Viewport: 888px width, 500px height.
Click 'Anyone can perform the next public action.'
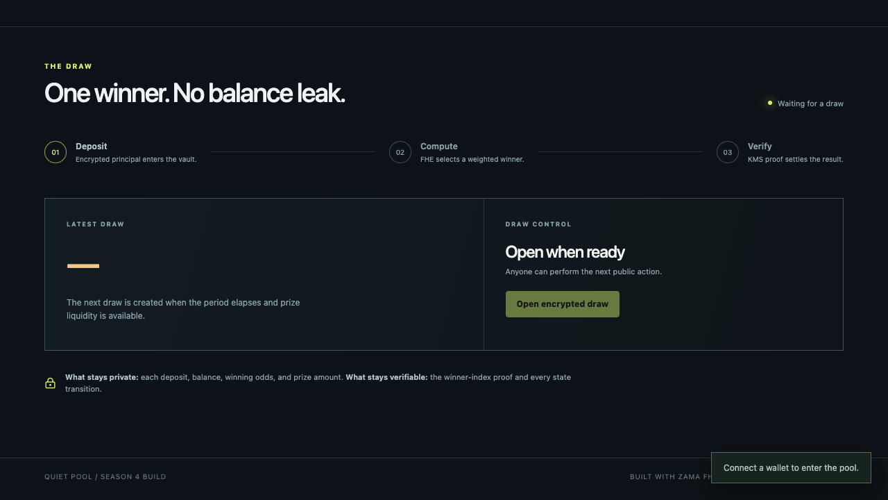(x=584, y=272)
